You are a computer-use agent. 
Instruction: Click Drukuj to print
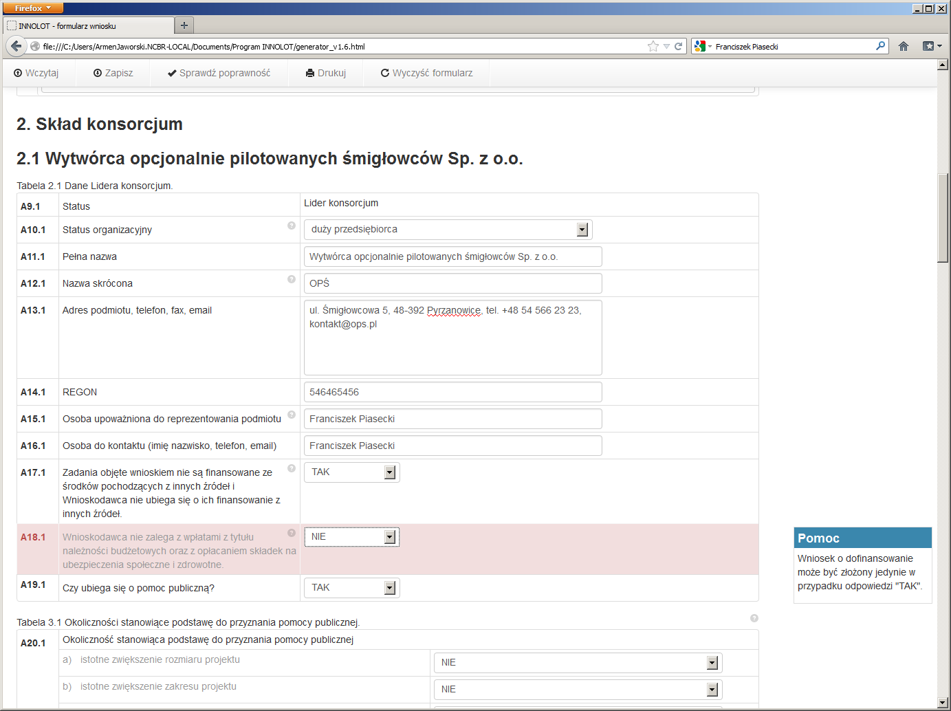click(x=326, y=73)
